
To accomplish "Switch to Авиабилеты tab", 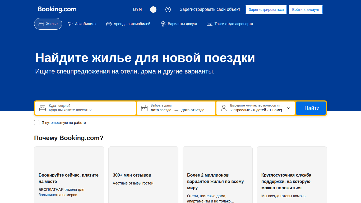I will pos(82,24).
